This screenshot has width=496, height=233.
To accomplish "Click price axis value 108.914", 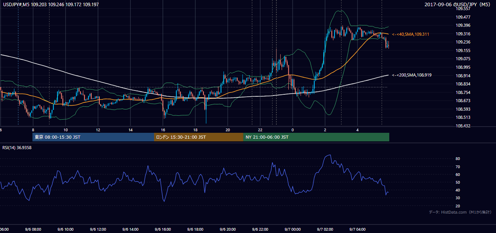I will [463, 75].
